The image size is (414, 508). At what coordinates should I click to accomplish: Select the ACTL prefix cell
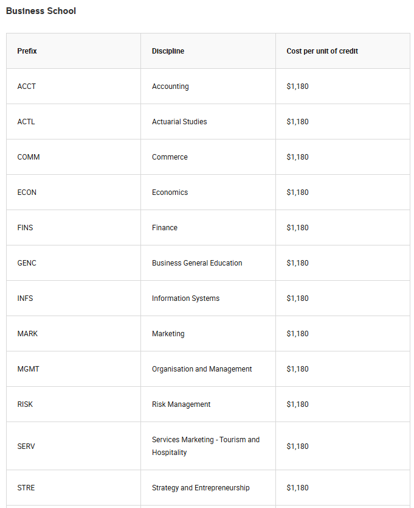click(x=26, y=122)
